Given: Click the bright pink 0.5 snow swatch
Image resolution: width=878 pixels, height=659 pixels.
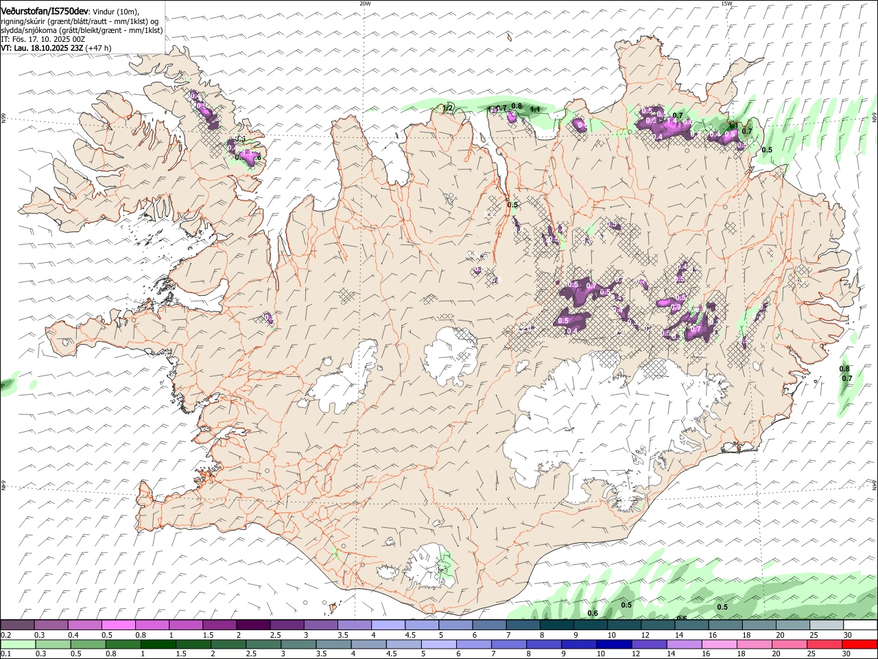Looking at the screenshot, I should coord(118,625).
